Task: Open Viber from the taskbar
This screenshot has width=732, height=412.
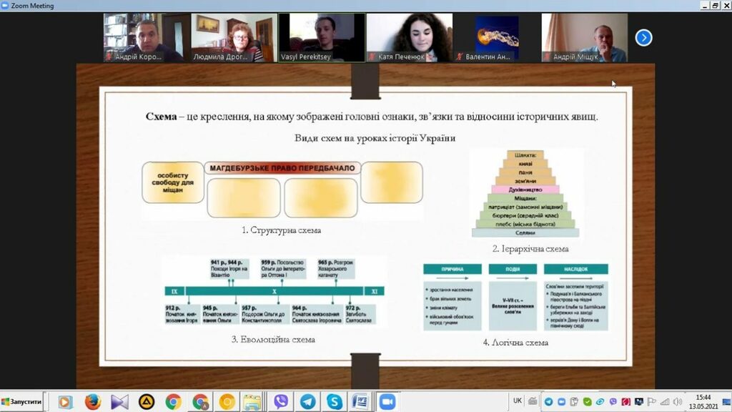Action: pos(281,402)
